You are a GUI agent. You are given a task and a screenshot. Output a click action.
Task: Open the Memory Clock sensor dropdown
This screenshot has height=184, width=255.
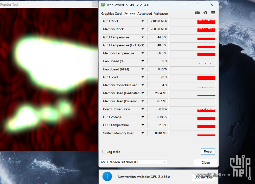pyautogui.click(x=143, y=29)
